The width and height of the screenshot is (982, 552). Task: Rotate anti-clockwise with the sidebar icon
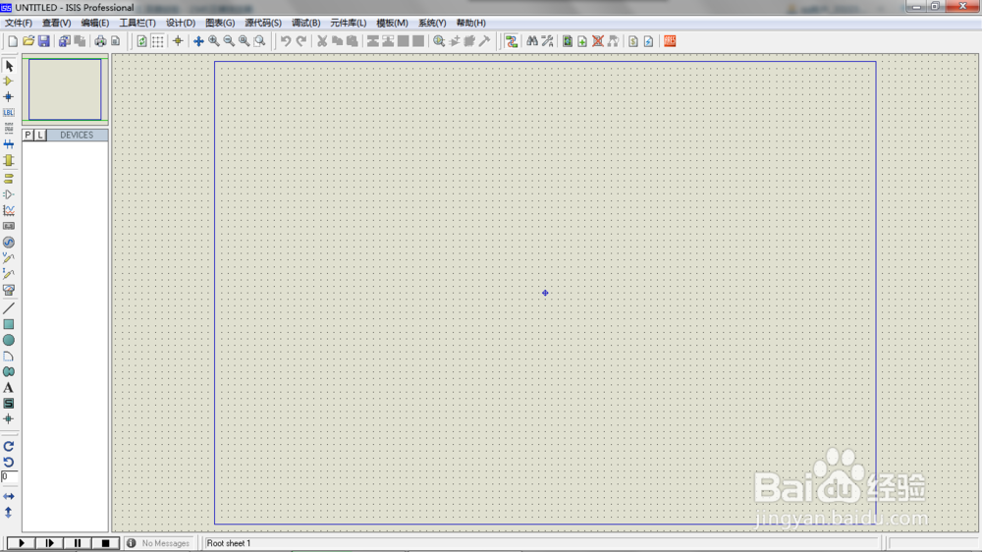coord(9,463)
